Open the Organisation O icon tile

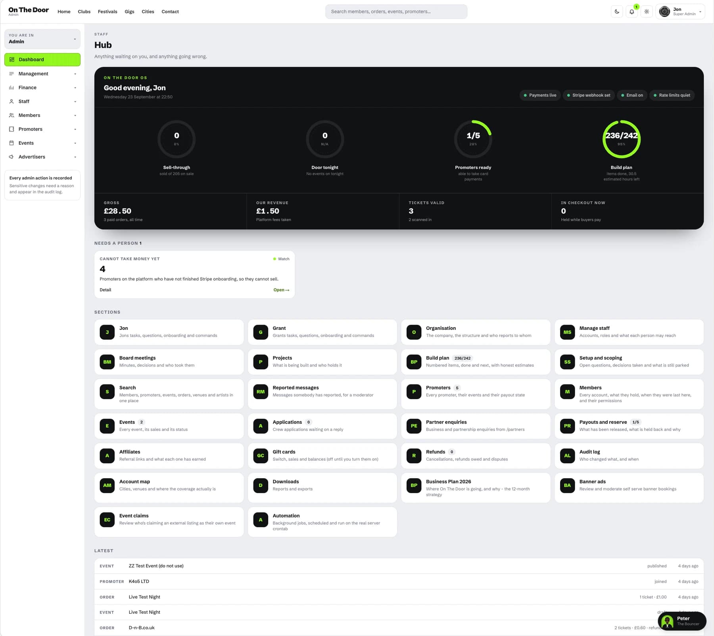click(414, 332)
